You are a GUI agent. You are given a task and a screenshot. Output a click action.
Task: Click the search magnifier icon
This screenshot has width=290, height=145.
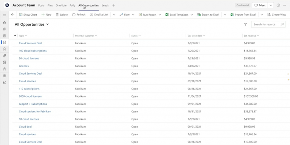(282, 24)
